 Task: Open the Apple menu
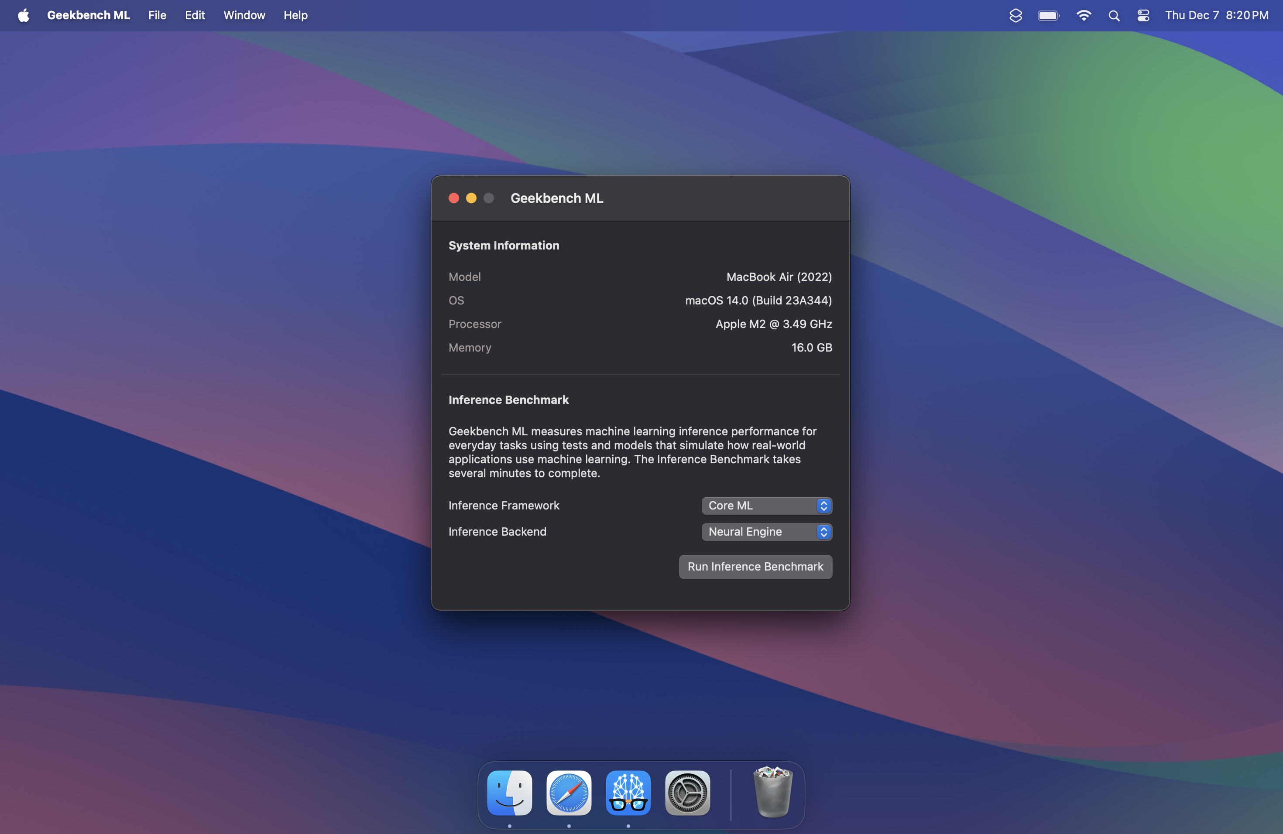pos(23,15)
